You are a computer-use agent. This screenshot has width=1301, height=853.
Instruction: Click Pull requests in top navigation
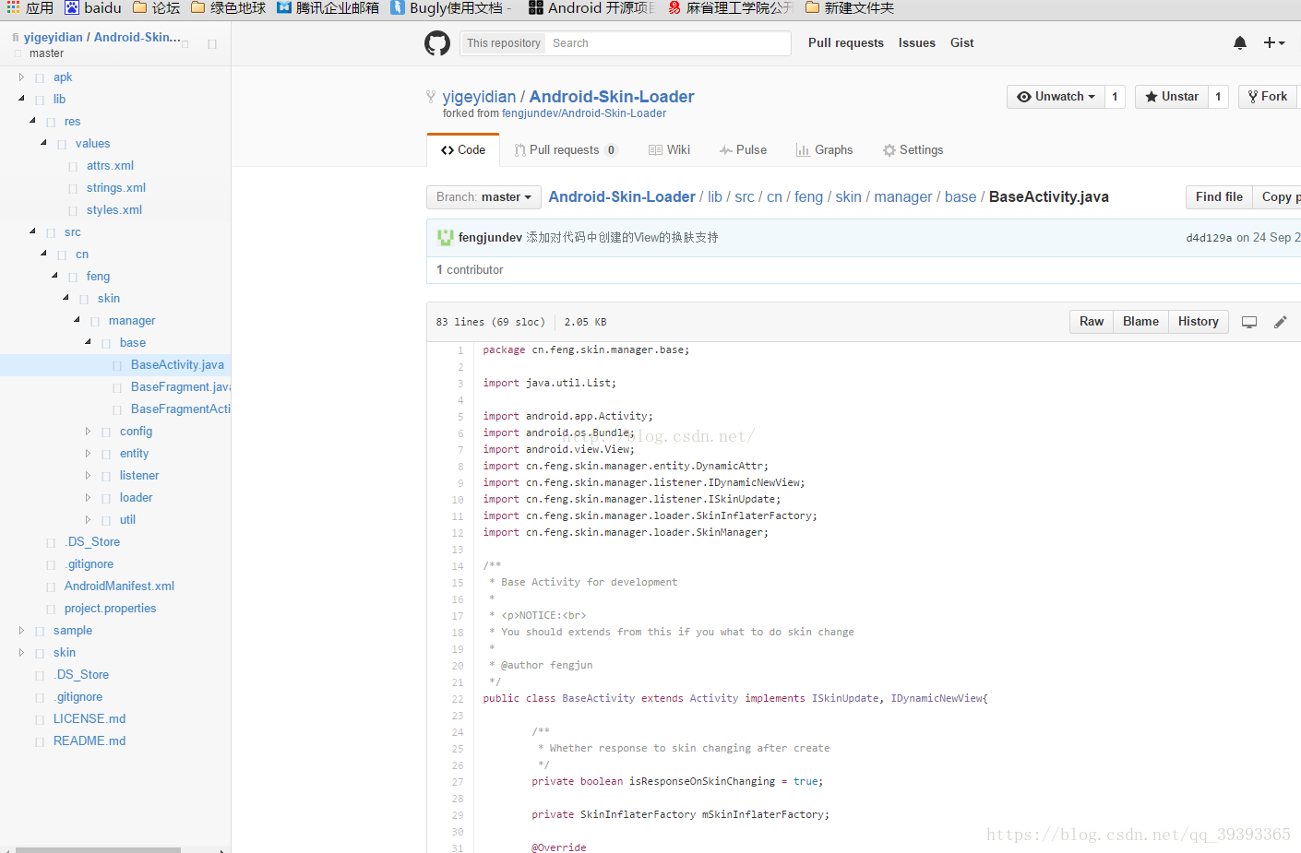point(846,43)
